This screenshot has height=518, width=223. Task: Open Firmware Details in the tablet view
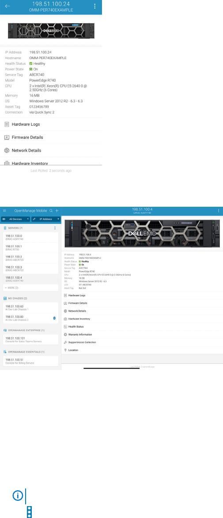point(142,303)
